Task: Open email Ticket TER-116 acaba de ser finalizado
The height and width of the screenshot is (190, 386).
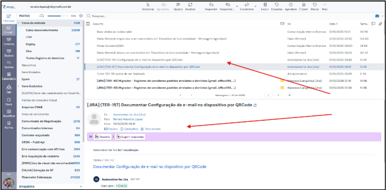Action: (121, 74)
